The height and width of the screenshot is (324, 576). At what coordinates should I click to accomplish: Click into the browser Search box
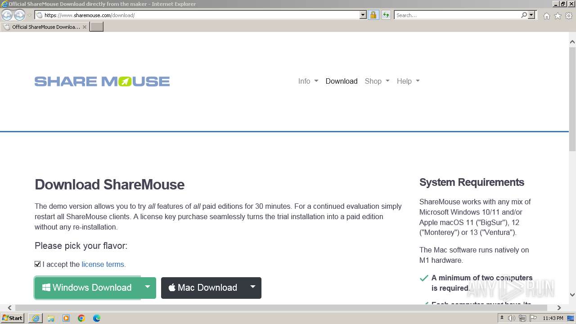(457, 15)
